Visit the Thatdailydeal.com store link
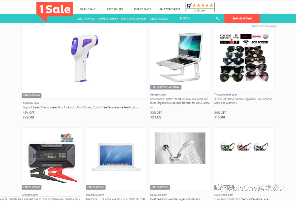Image resolution: width=296 pixels, height=201 pixels. pyautogui.click(x=225, y=95)
